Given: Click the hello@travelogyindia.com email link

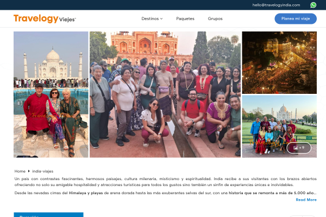Looking at the screenshot, I should (276, 5).
